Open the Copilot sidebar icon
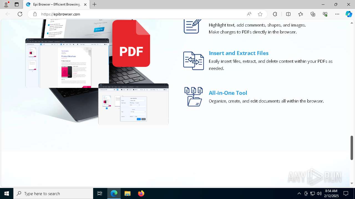 (x=349, y=14)
